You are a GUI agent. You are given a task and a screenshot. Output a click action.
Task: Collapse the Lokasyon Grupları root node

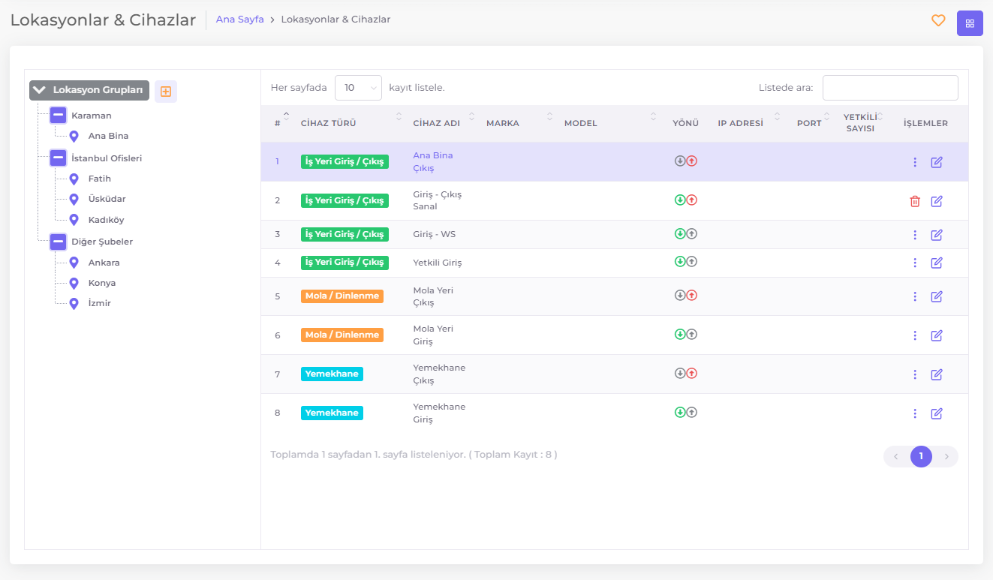pos(40,90)
